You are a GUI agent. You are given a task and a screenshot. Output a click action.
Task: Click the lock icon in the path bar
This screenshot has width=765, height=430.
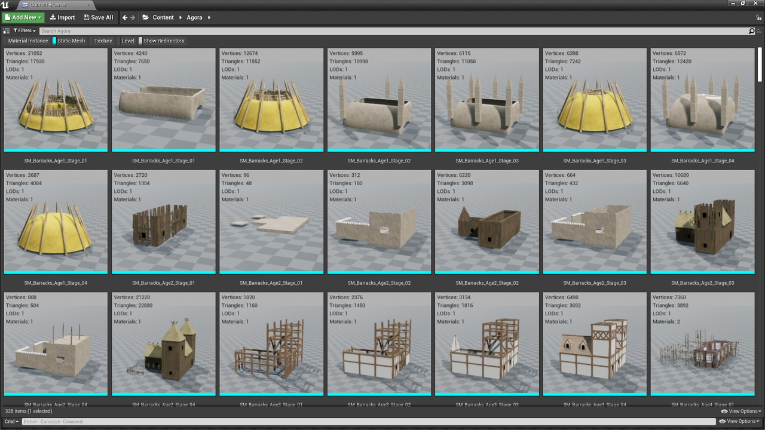pos(759,18)
